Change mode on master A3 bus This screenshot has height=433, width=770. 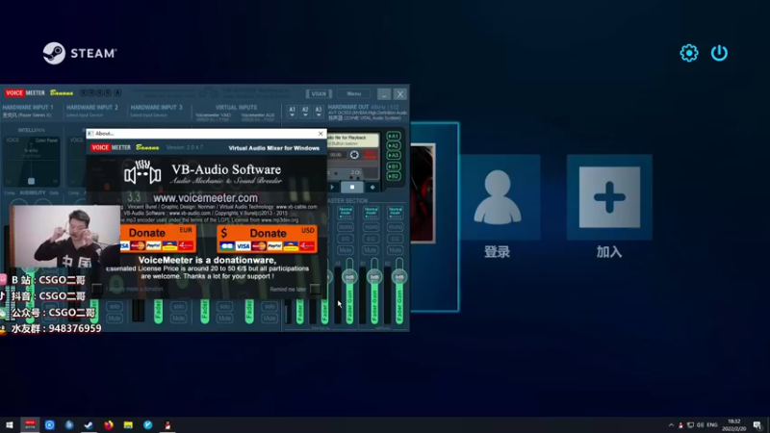click(346, 212)
